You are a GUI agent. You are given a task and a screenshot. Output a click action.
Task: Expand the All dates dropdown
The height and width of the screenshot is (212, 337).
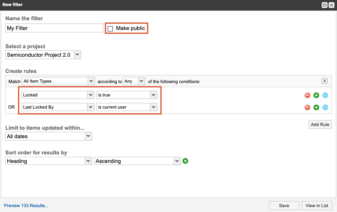(49, 137)
